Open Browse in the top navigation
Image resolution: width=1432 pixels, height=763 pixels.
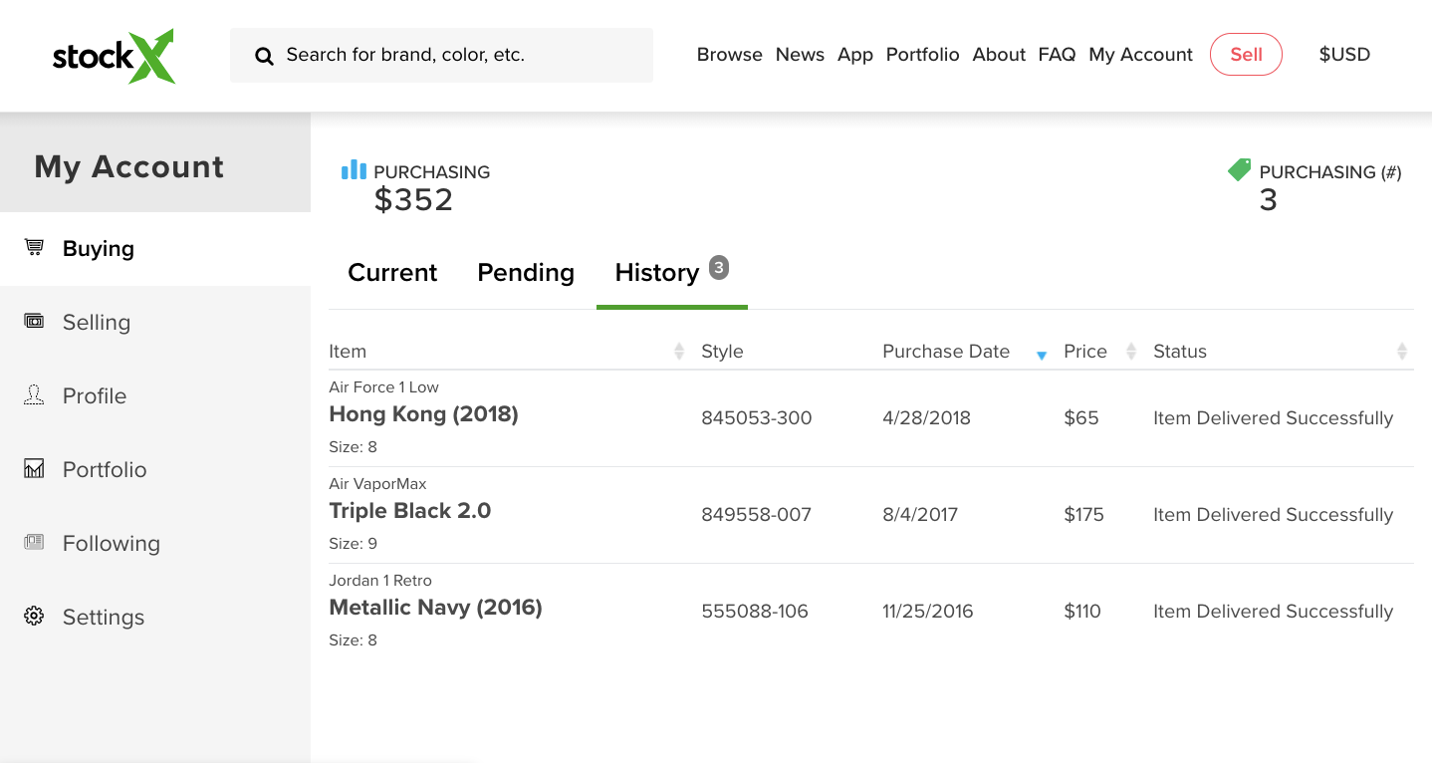pyautogui.click(x=730, y=55)
